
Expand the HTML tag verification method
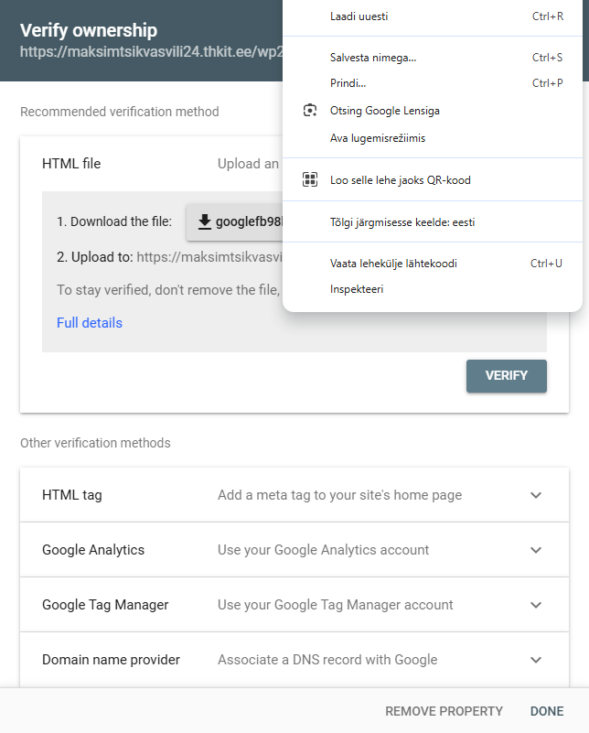[x=536, y=495]
